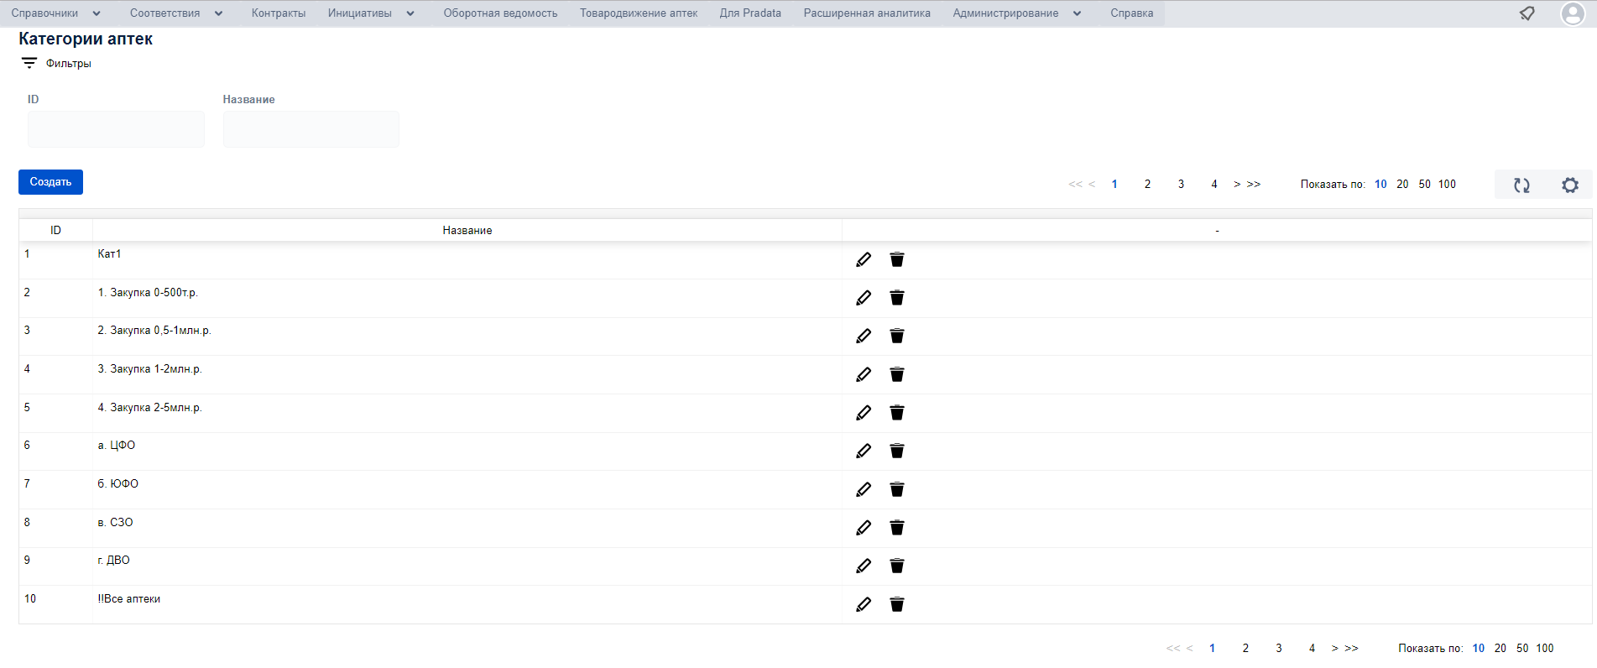The height and width of the screenshot is (668, 1597).
Task: Click the Создать button
Action: click(50, 182)
